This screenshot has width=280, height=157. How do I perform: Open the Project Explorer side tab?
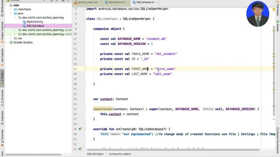click(x=2, y=32)
